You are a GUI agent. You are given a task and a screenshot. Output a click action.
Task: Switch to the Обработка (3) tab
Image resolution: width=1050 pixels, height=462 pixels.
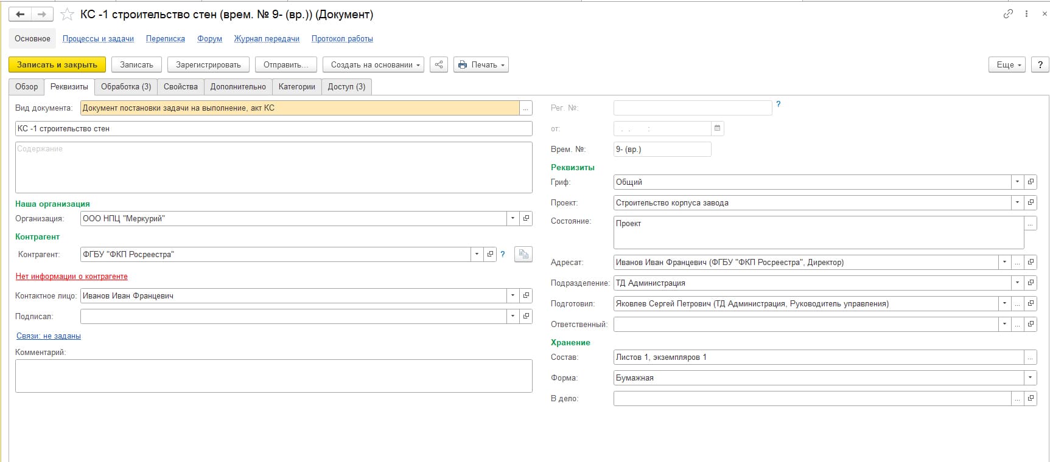[126, 86]
